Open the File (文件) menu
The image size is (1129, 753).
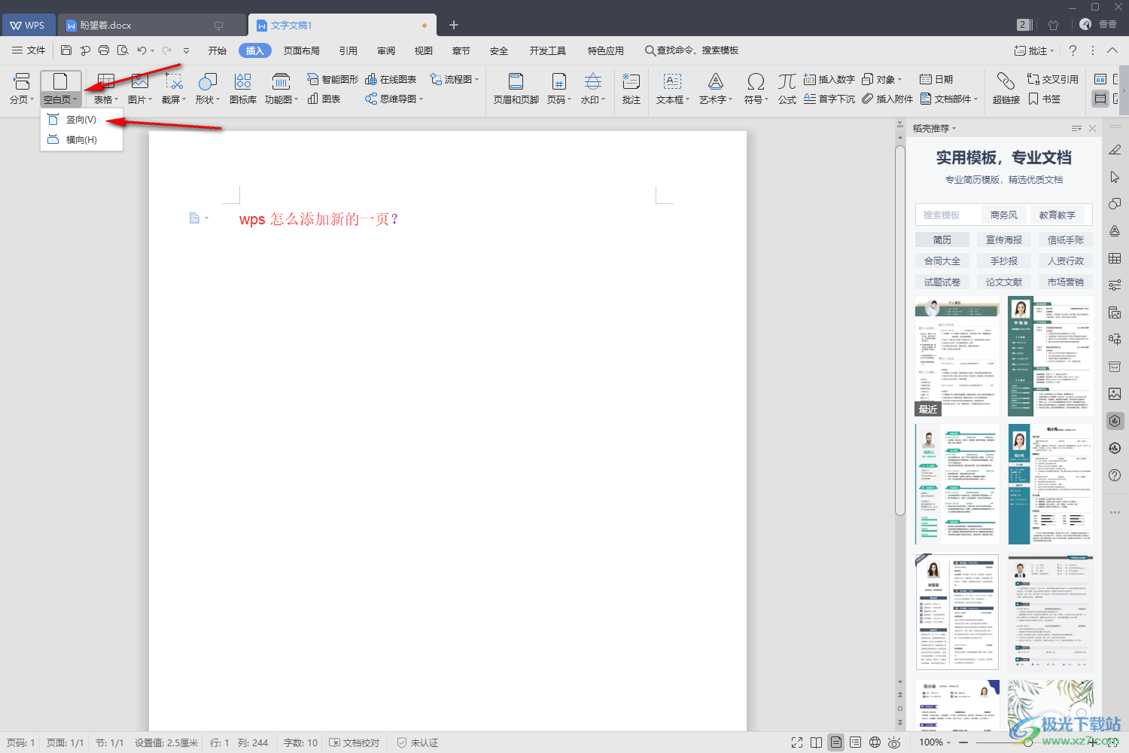pyautogui.click(x=29, y=50)
